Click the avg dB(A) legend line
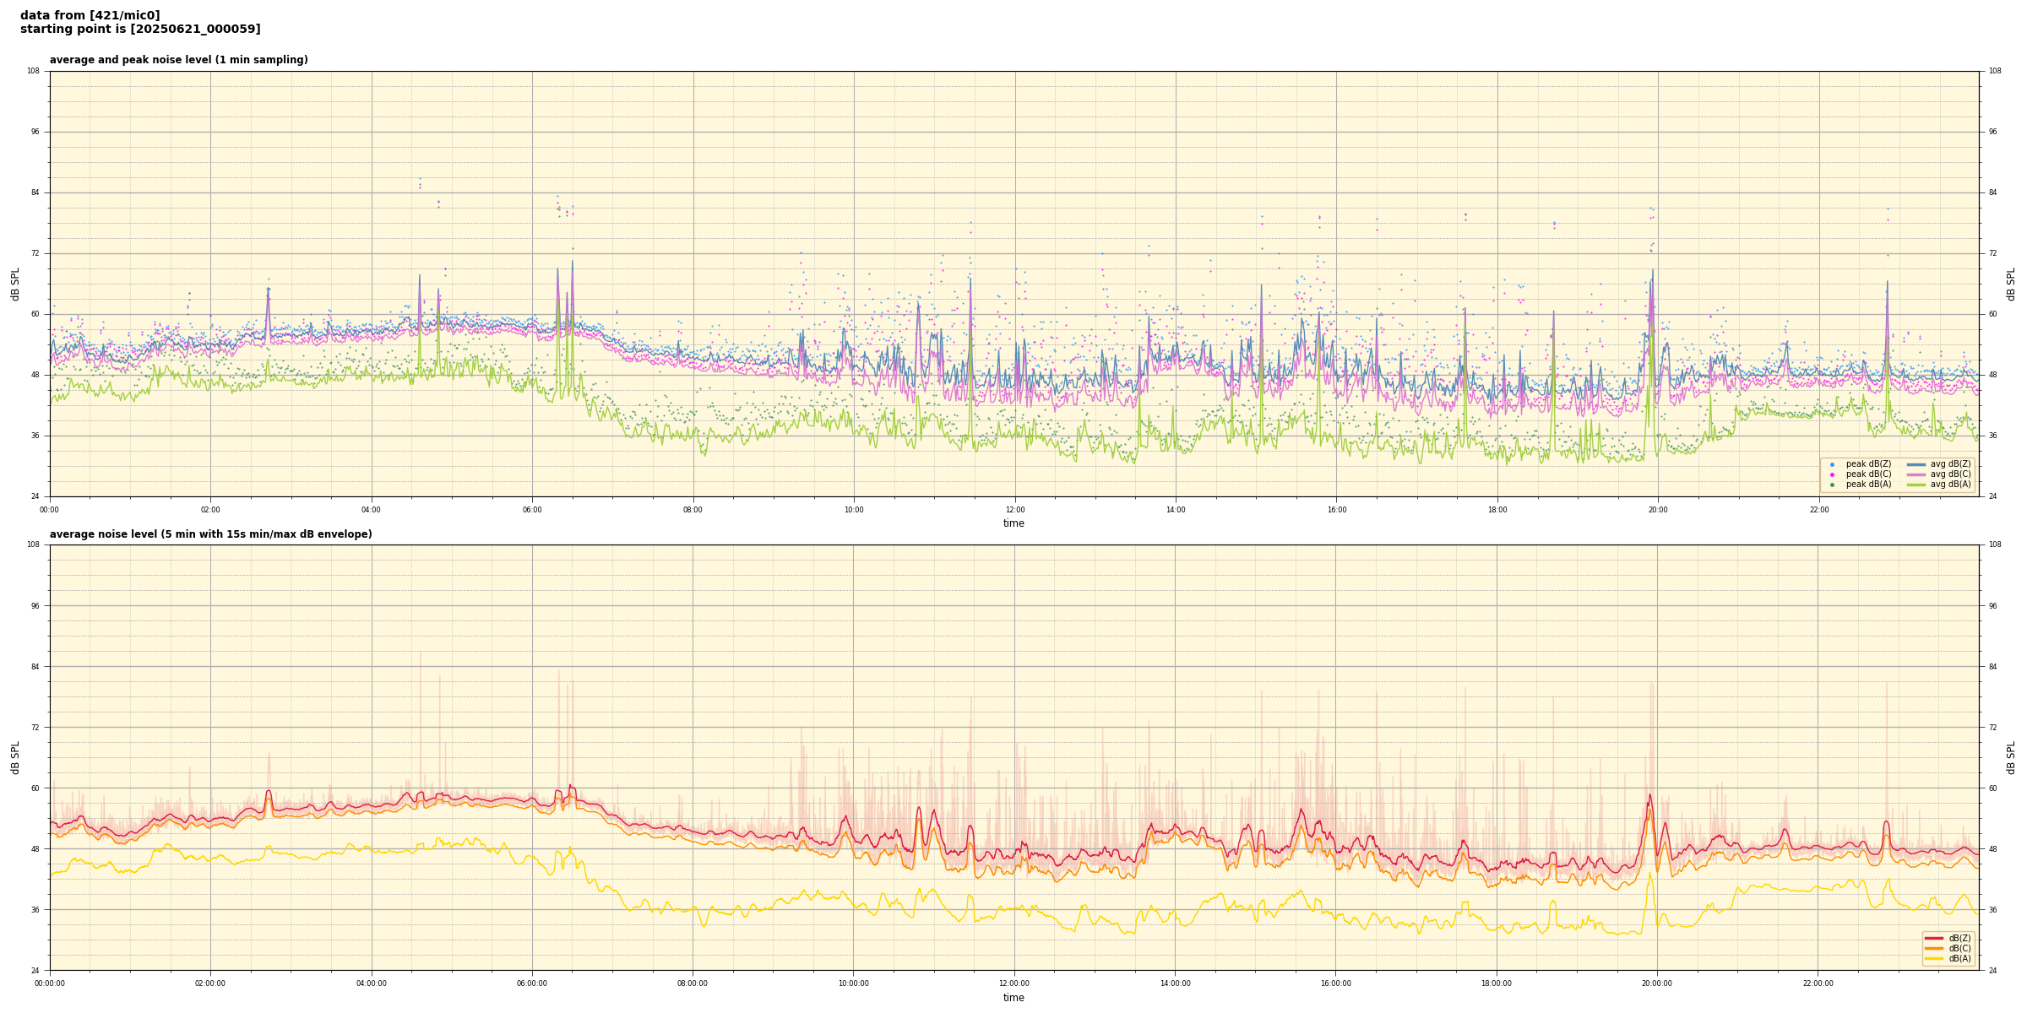 pyautogui.click(x=1916, y=485)
